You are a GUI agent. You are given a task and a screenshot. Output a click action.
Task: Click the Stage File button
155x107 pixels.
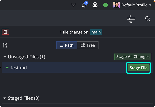point(139,68)
